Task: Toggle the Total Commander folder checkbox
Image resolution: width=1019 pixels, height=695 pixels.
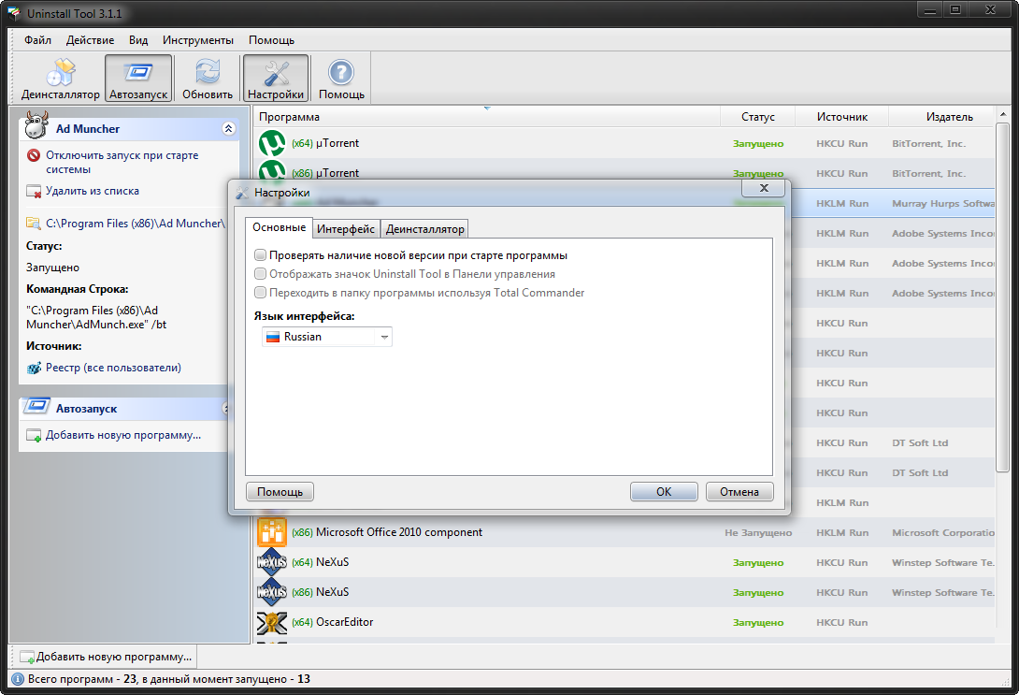Action: coord(260,293)
